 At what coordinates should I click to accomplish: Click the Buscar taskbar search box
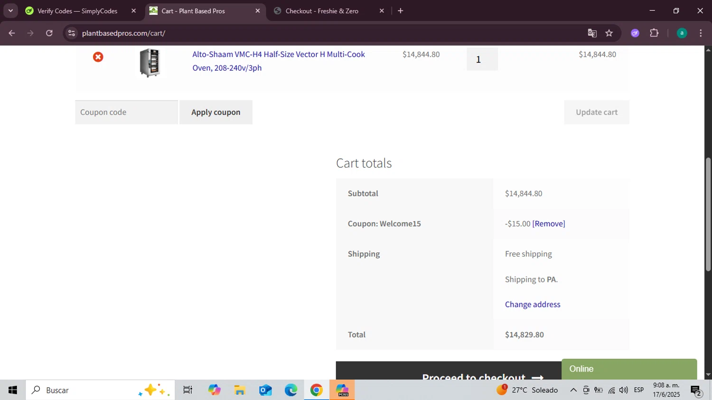(100, 390)
